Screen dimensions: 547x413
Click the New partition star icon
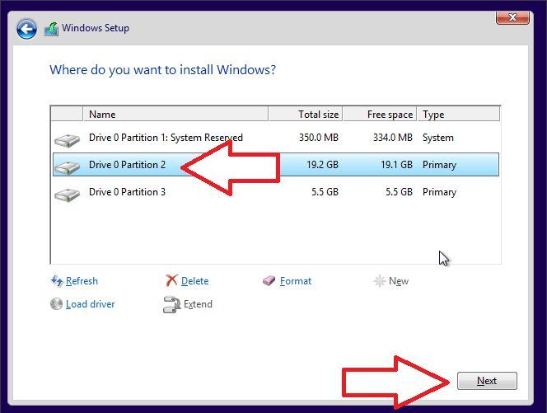pyautogui.click(x=379, y=281)
